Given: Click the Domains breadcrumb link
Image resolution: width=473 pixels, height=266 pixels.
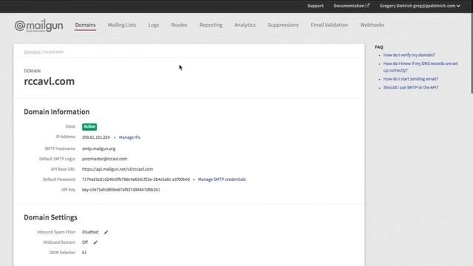Looking at the screenshot, I should pyautogui.click(x=32, y=52).
